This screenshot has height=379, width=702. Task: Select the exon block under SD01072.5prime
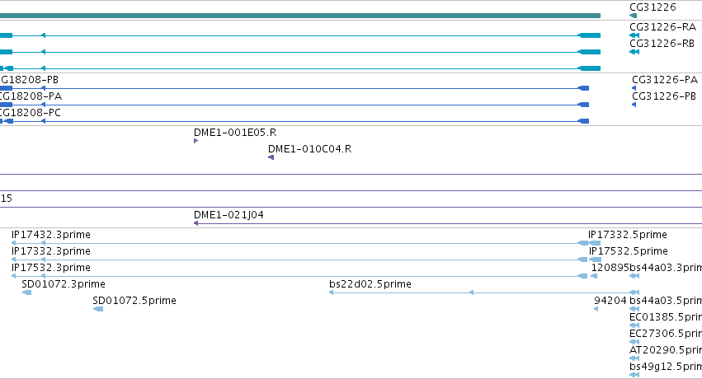pyautogui.click(x=98, y=309)
